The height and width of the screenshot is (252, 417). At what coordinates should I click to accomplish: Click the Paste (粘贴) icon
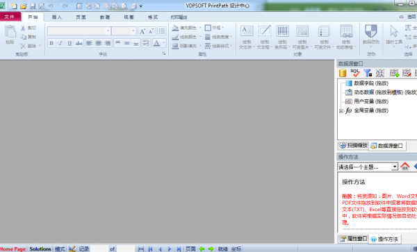10,32
